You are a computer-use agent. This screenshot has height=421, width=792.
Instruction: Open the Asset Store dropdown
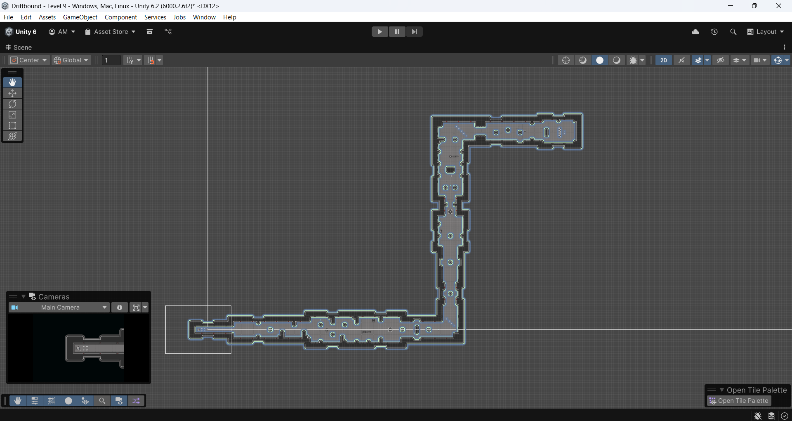[110, 32]
